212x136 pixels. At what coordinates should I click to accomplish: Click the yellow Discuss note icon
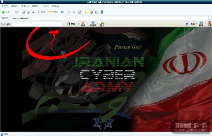[87, 12]
